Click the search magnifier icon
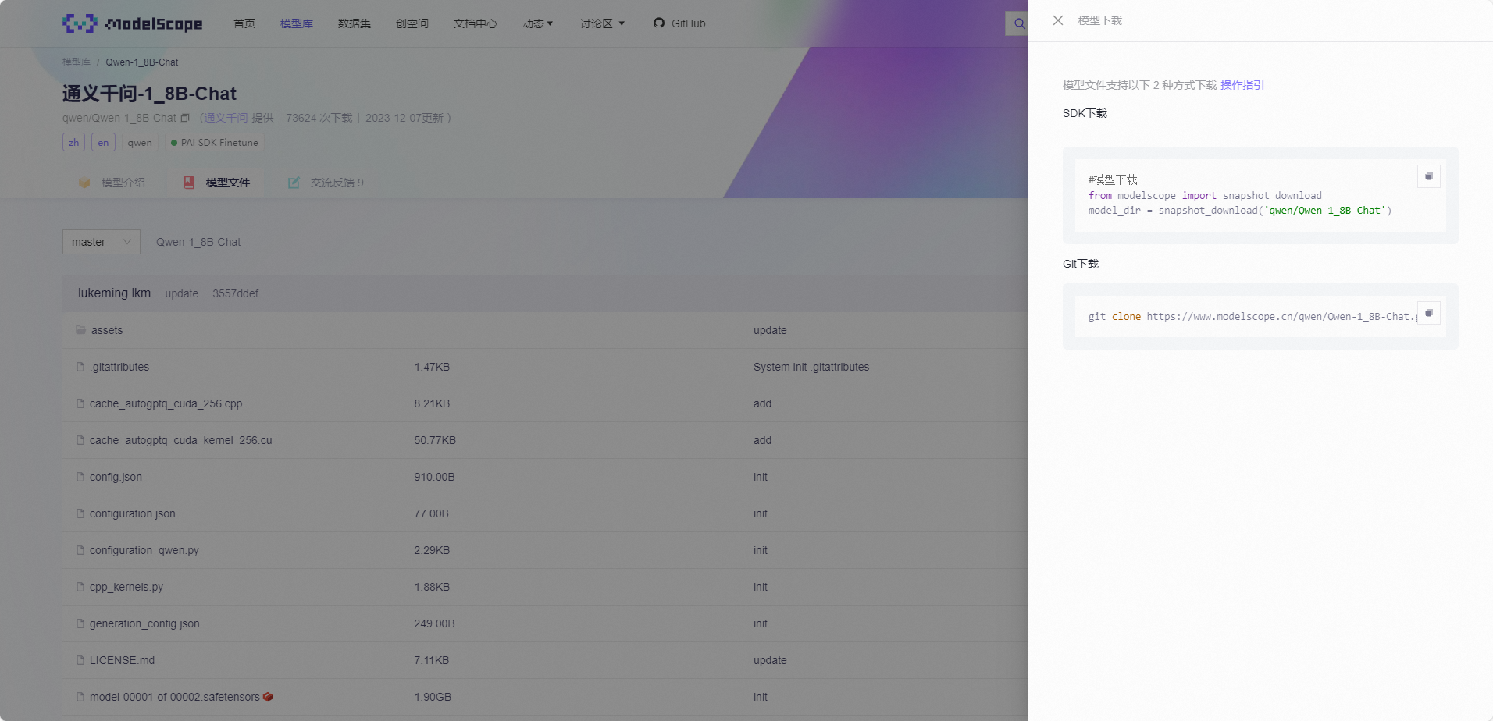The image size is (1493, 721). [1019, 23]
